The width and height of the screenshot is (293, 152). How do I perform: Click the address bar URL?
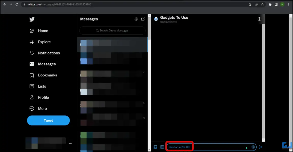[x=60, y=4]
